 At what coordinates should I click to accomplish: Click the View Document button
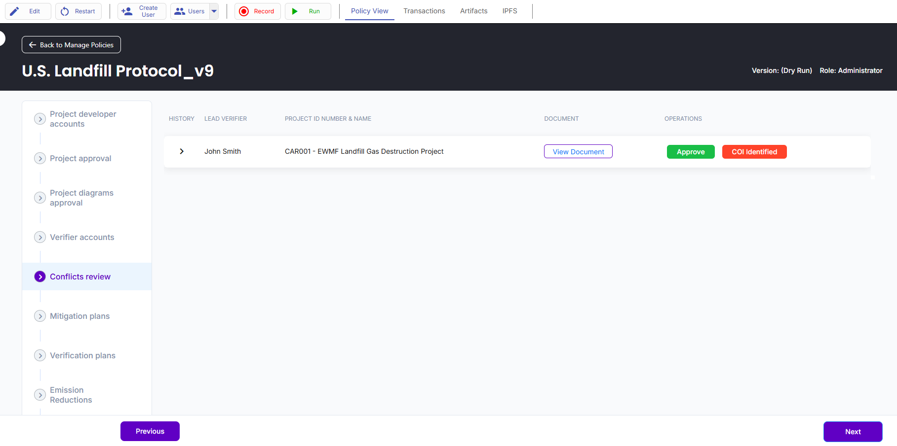pos(578,152)
